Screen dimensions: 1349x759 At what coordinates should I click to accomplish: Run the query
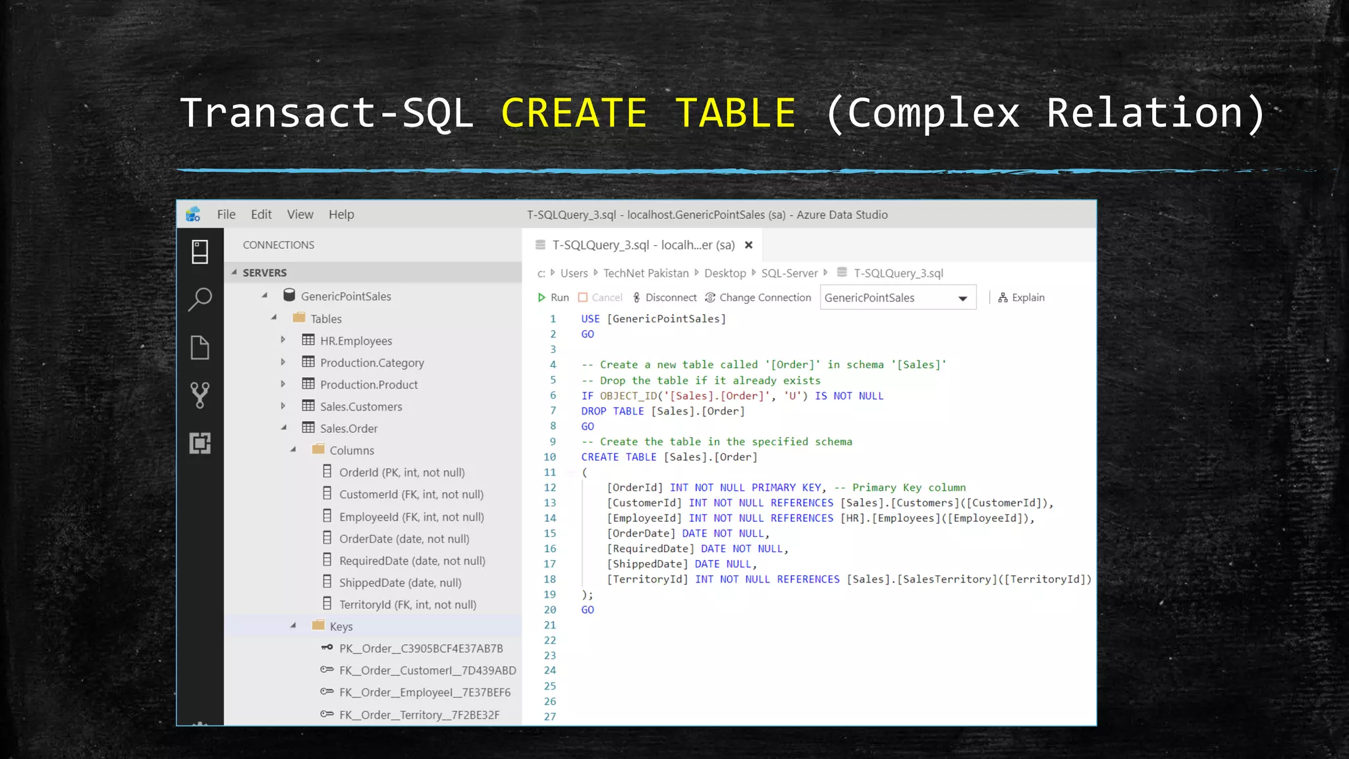click(553, 298)
